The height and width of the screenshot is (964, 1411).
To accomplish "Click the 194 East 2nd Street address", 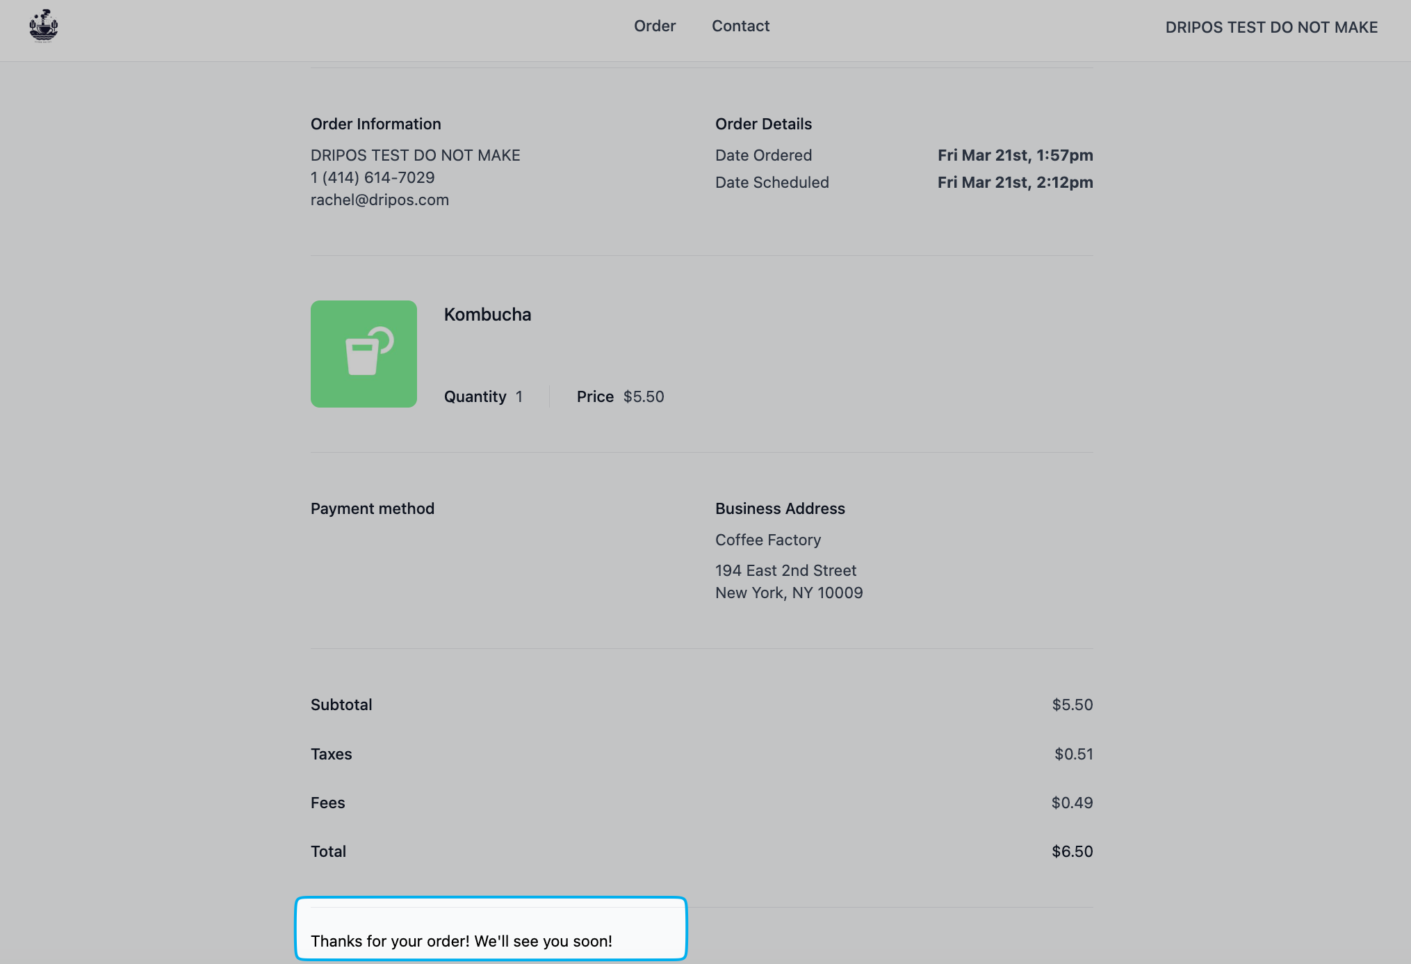I will click(785, 571).
